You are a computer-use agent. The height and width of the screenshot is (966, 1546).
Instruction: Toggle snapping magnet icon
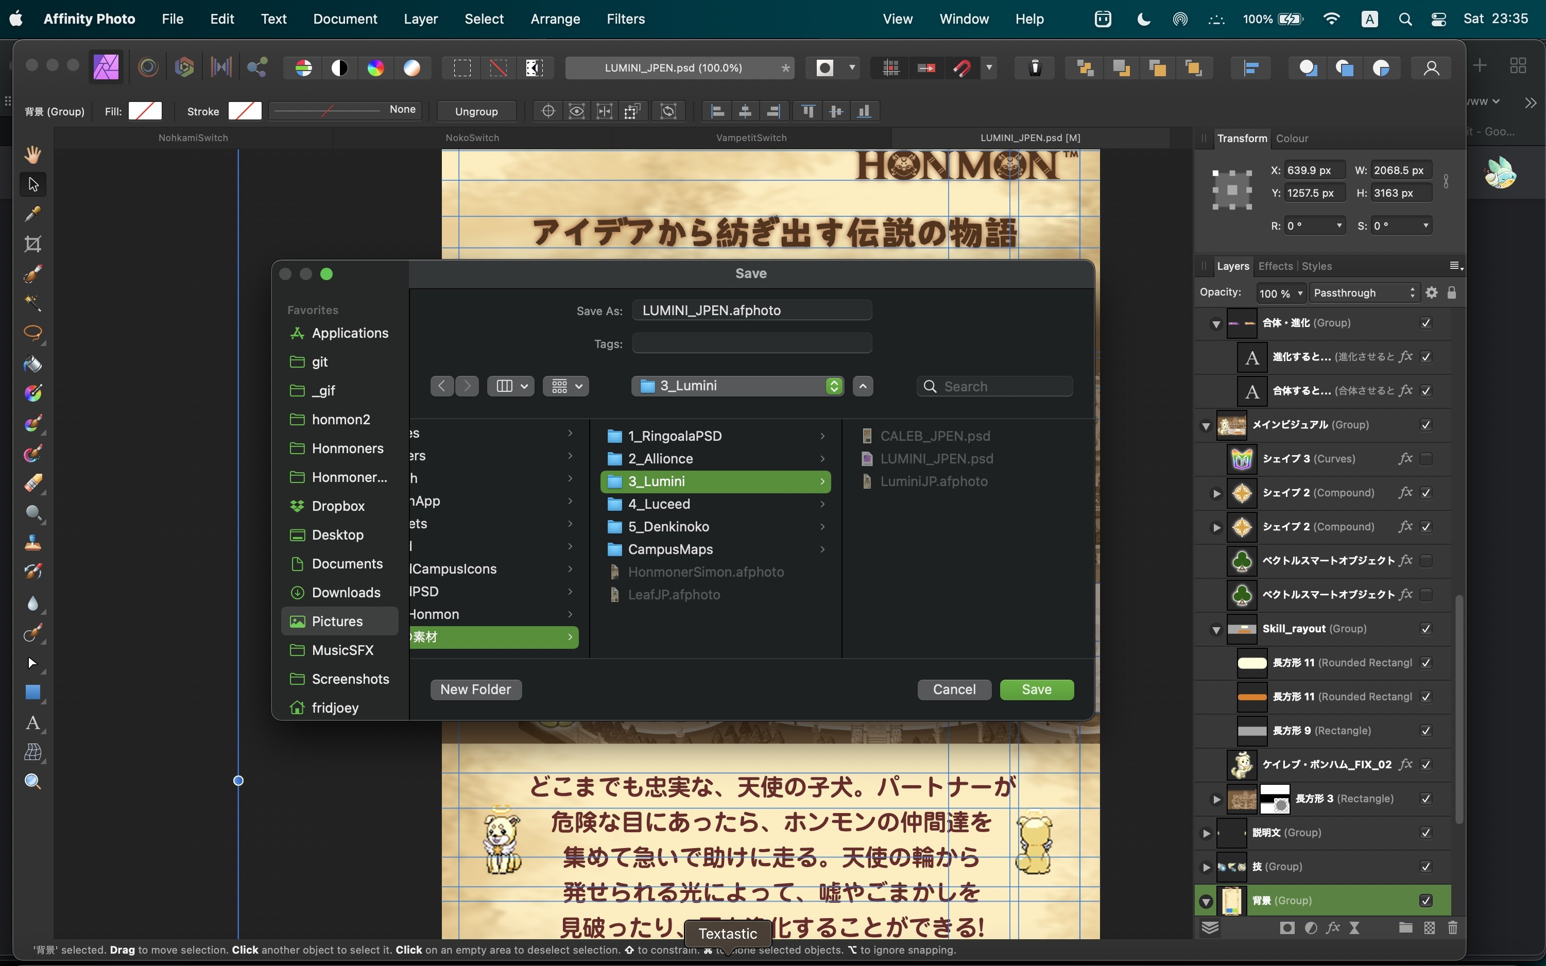[962, 68]
